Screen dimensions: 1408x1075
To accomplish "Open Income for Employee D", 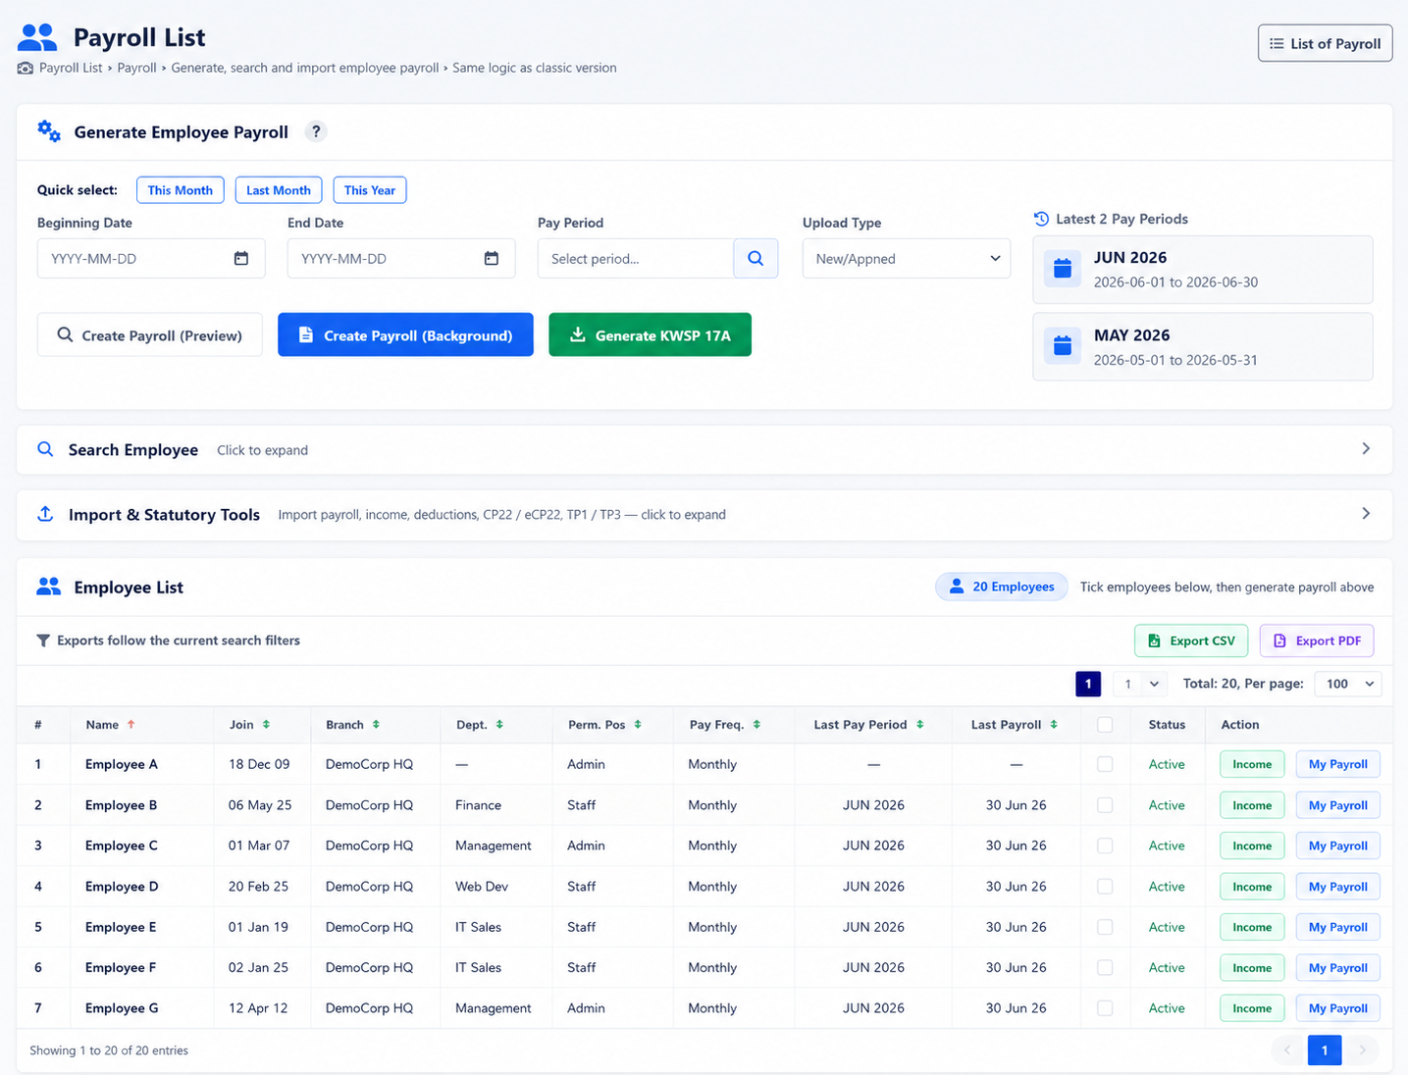I will click(1252, 887).
